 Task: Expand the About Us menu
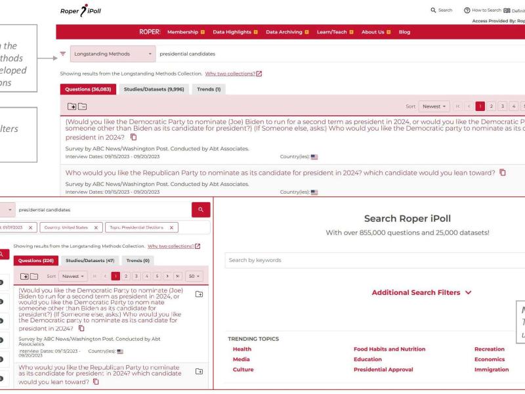(x=376, y=32)
